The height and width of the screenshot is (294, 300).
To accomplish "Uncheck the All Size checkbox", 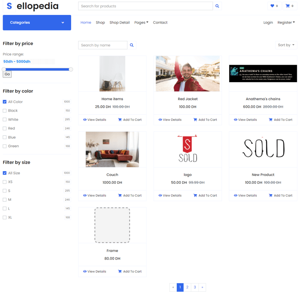I will [x=5, y=173].
